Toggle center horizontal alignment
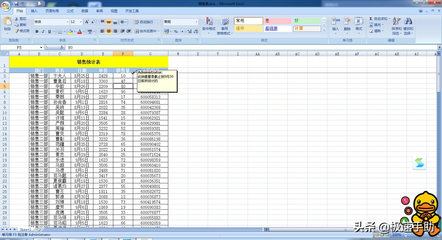The width and height of the screenshot is (442, 240). pos(109,31)
